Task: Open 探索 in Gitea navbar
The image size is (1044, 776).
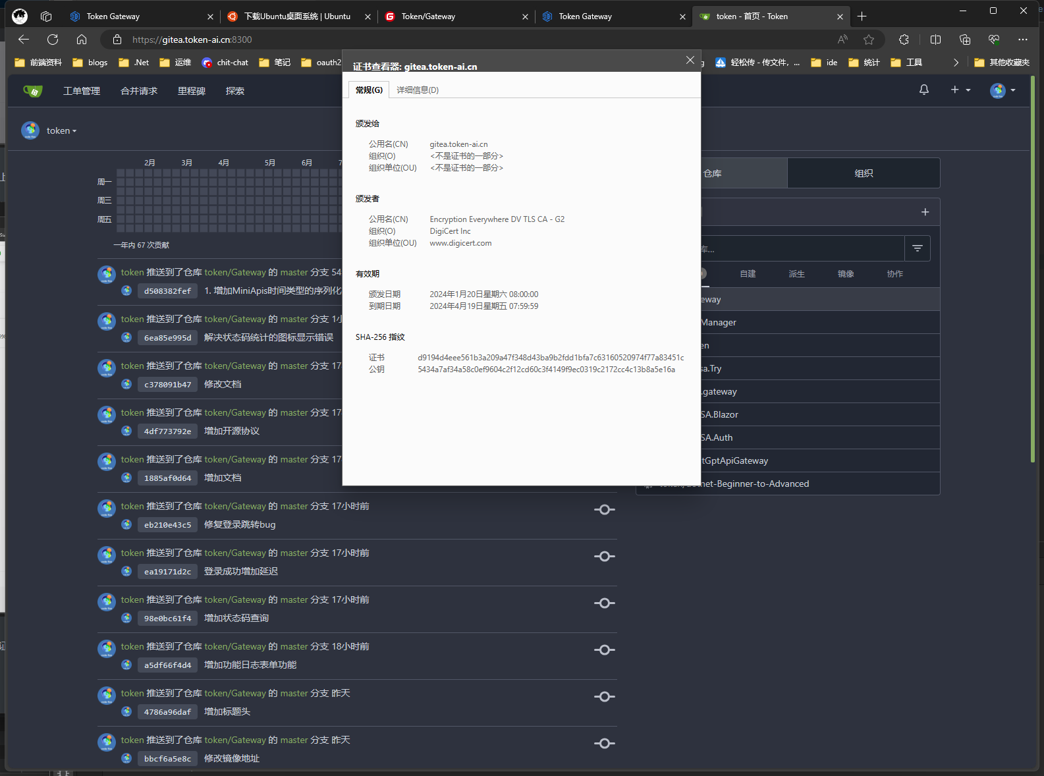Action: [235, 91]
